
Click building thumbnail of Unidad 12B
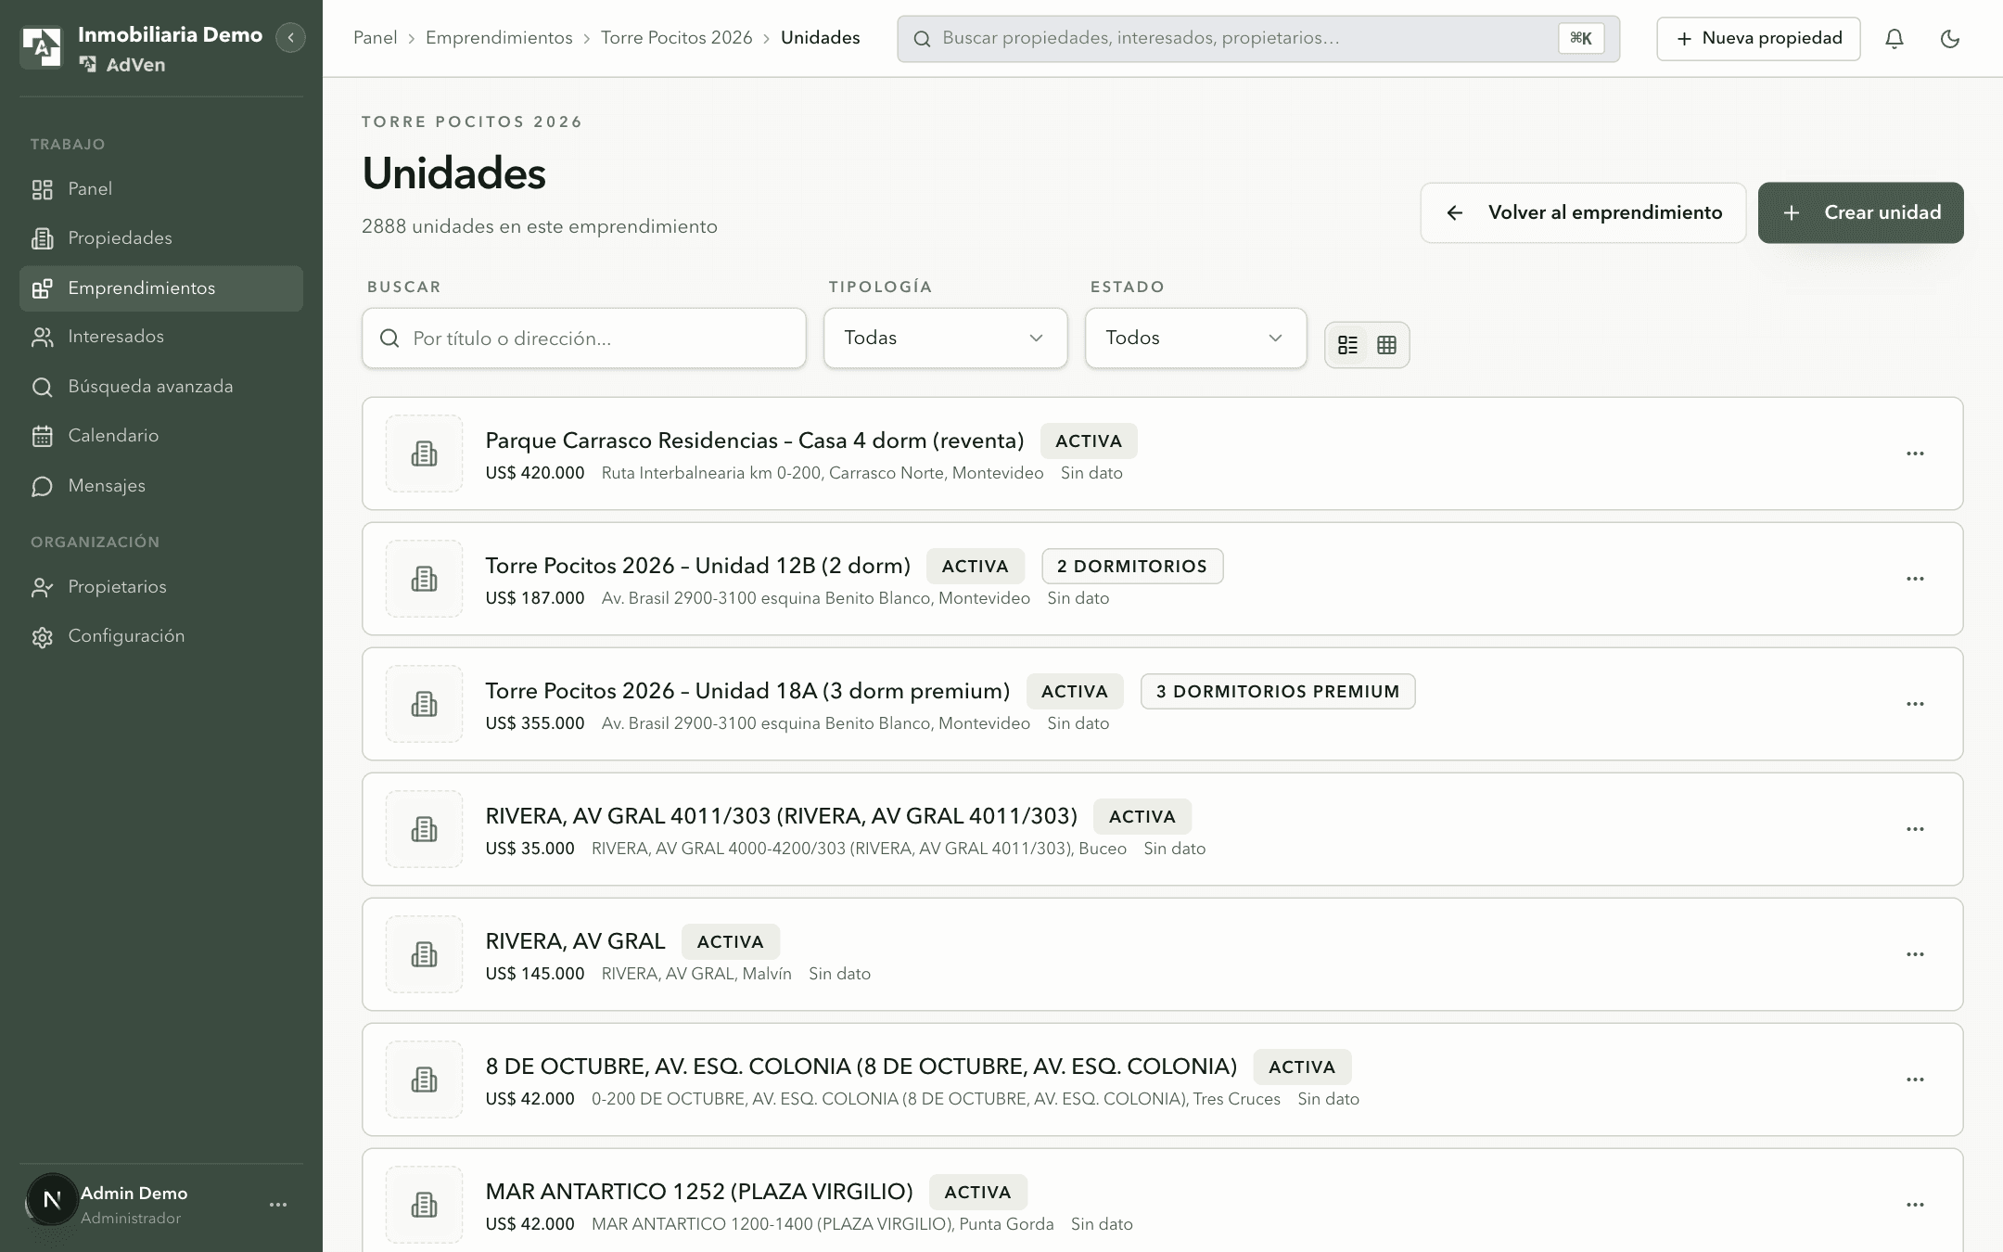[x=424, y=579]
